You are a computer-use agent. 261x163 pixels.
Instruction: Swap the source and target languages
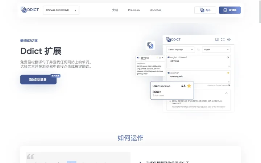[x=198, y=50]
